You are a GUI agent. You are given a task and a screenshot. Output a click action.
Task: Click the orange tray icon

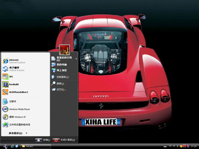coord(181,146)
